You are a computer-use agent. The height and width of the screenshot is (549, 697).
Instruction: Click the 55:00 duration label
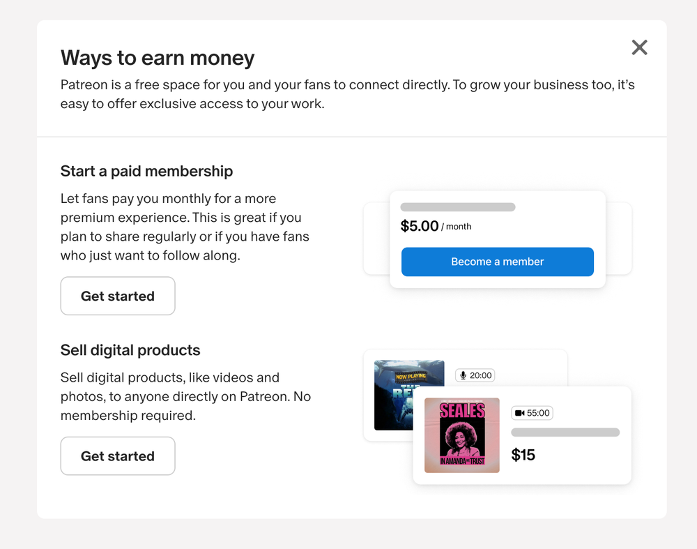[x=538, y=413]
